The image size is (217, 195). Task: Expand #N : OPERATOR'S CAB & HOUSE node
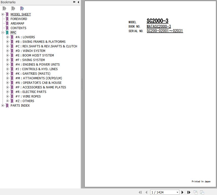point(8,83)
